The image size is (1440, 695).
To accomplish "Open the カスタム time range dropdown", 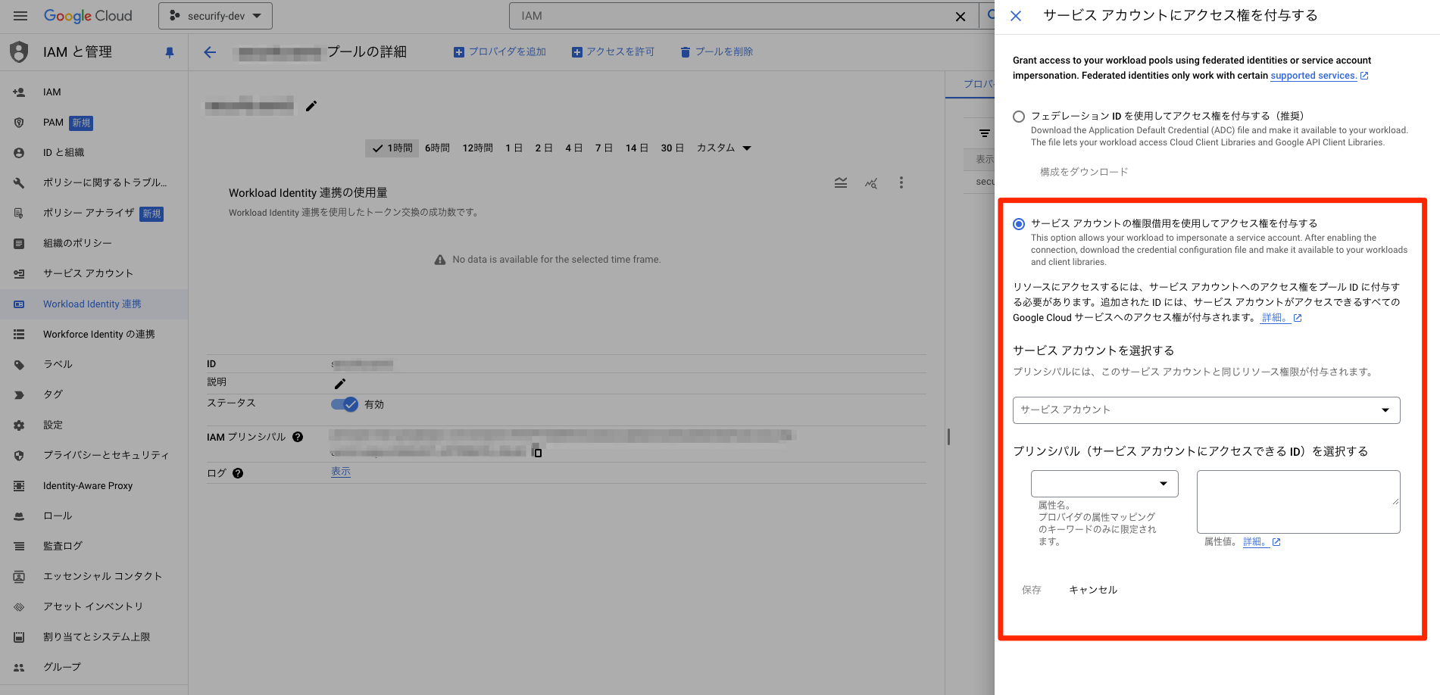I will pyautogui.click(x=724, y=148).
